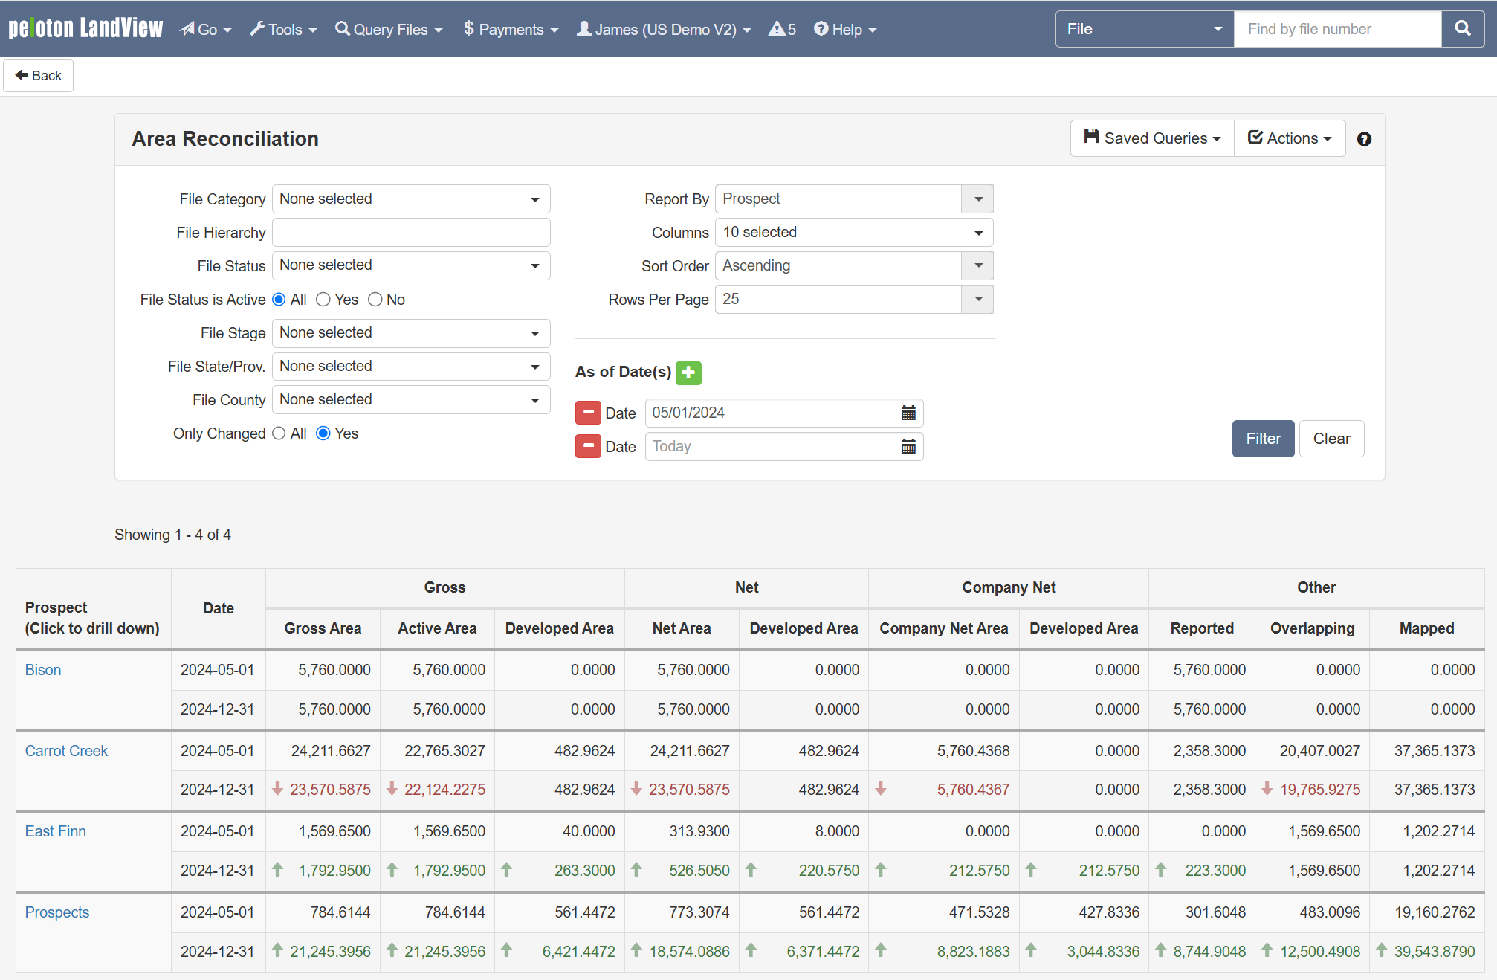Open the alerts warning icon showing 5
This screenshot has height=980, width=1497.
[782, 29]
